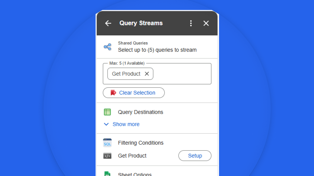Click the Get Product chip
The image size is (314, 176).
tap(126, 74)
